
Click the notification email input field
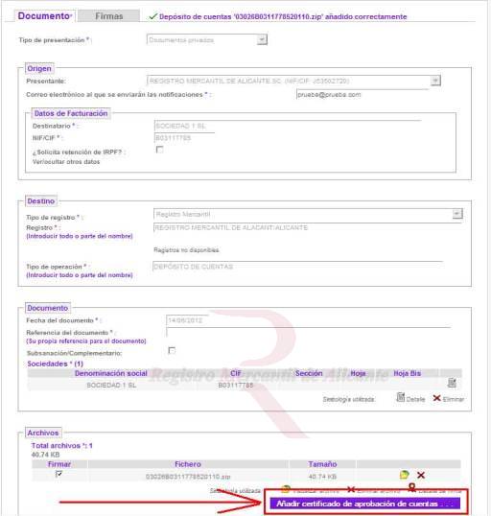pos(362,94)
